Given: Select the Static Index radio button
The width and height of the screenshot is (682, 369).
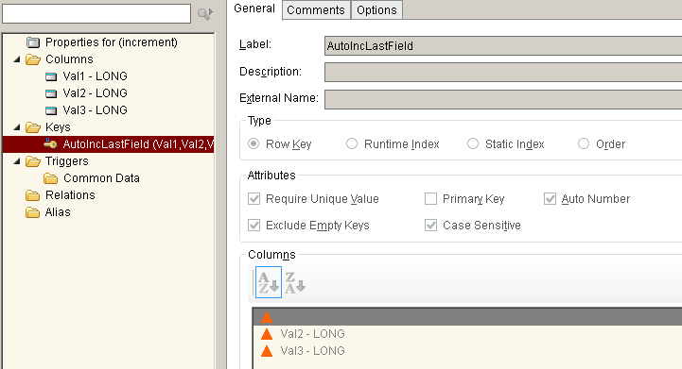Looking at the screenshot, I should [473, 143].
